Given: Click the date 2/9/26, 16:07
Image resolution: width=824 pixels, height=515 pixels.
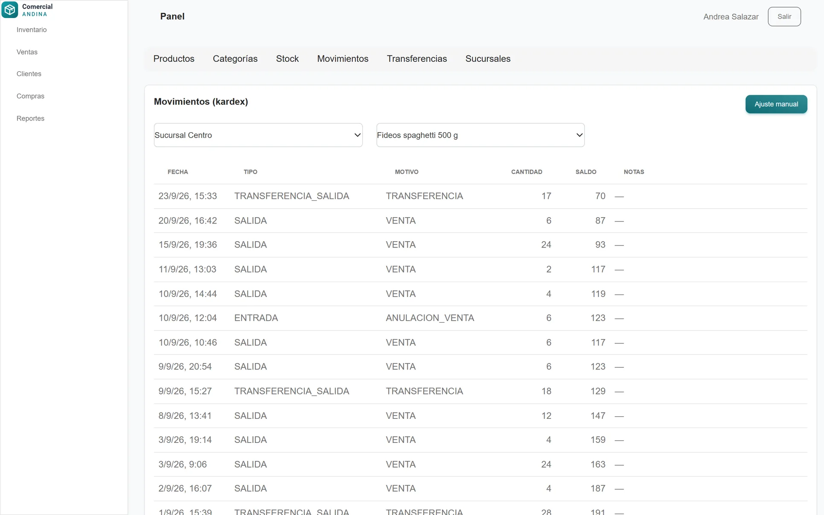Looking at the screenshot, I should tap(185, 488).
